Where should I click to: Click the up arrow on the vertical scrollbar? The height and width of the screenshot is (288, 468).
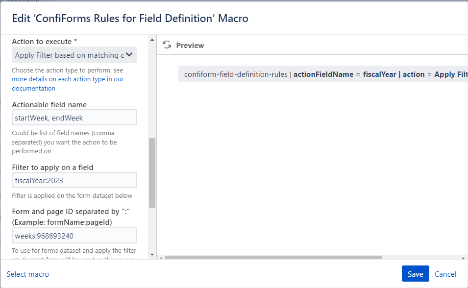pos(152,39)
